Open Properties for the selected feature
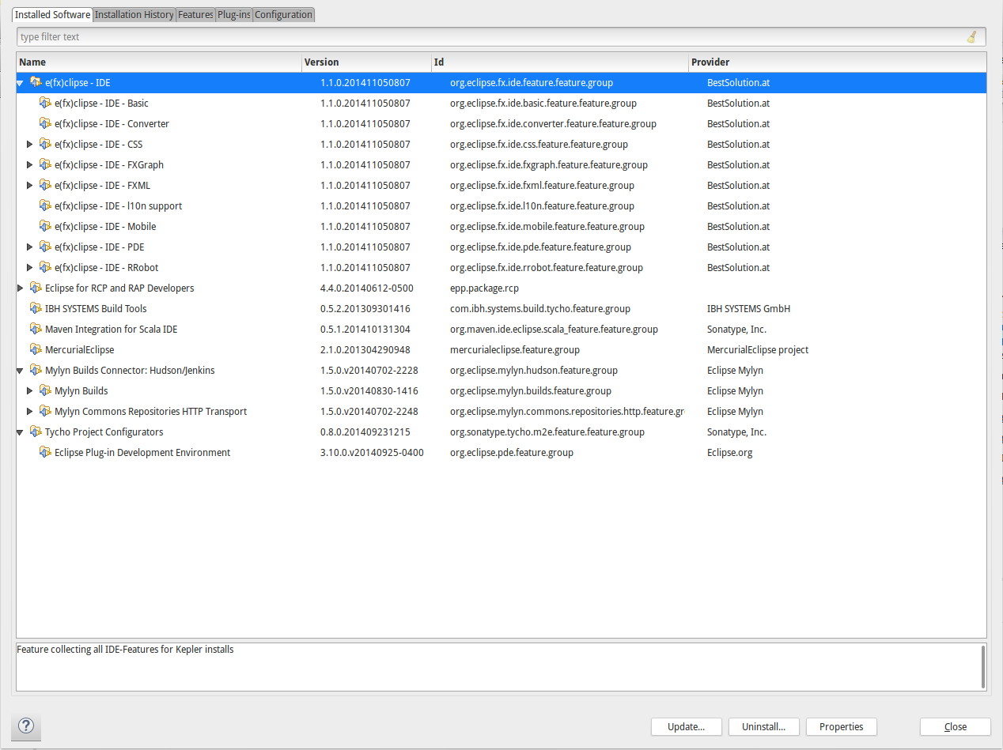This screenshot has height=750, width=1003. point(842,726)
